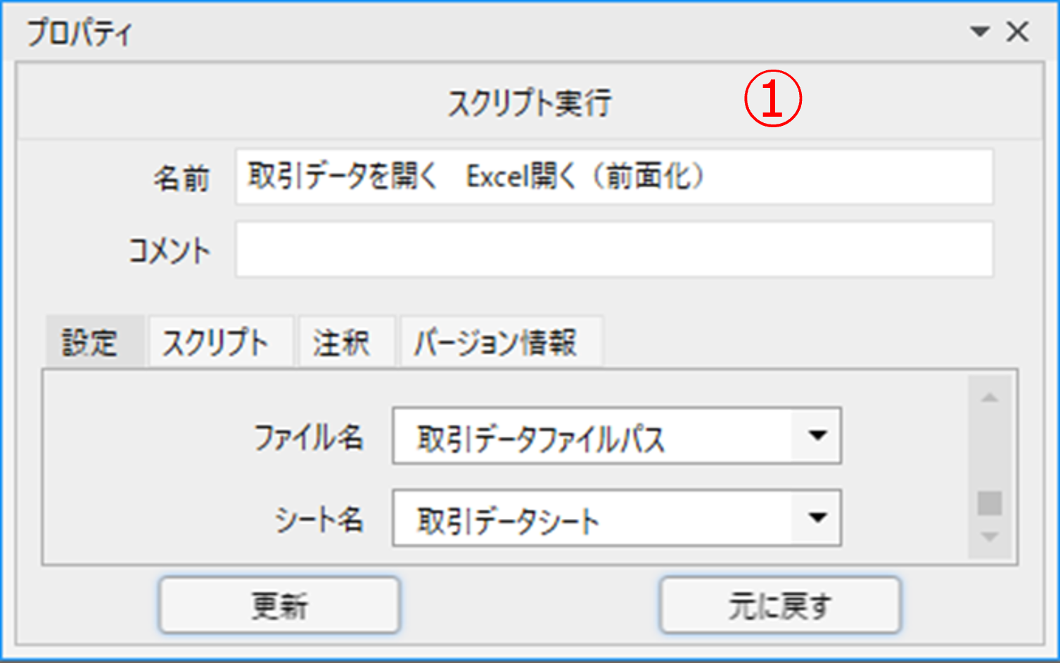Click the 元に戻す button
This screenshot has height=663, width=1060.
click(779, 605)
